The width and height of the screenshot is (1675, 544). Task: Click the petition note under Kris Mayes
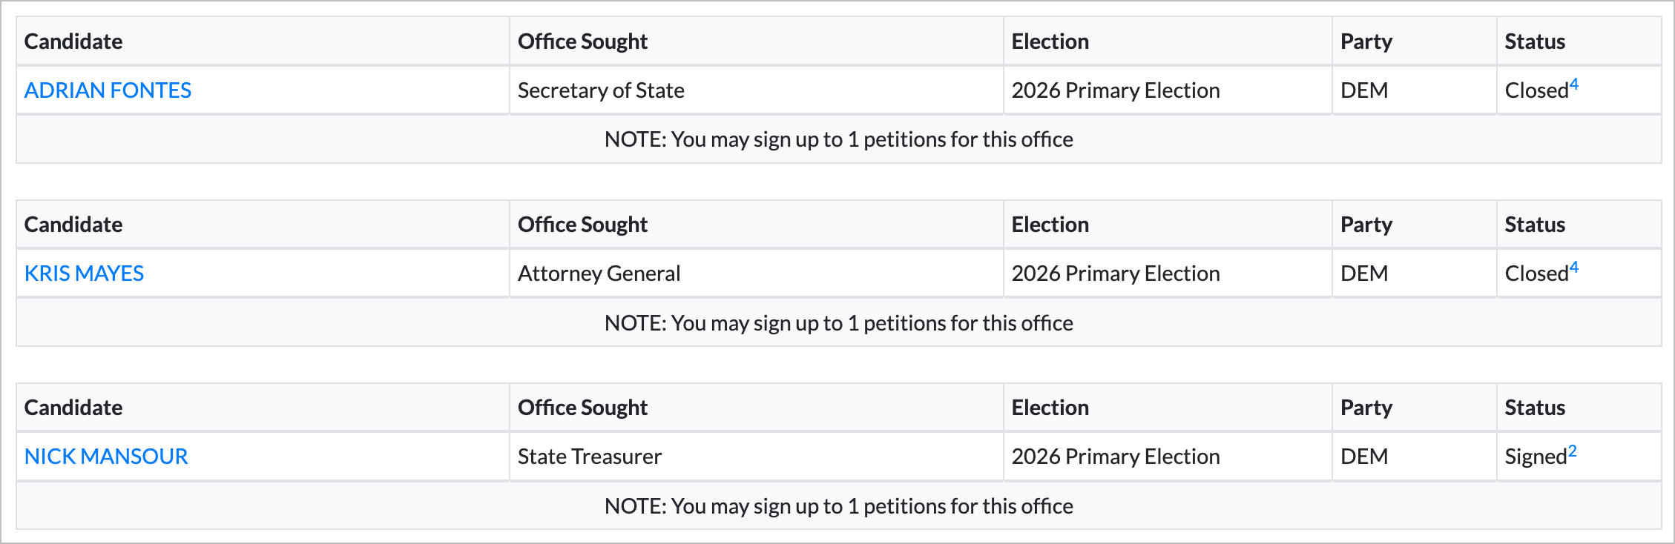coord(838,322)
